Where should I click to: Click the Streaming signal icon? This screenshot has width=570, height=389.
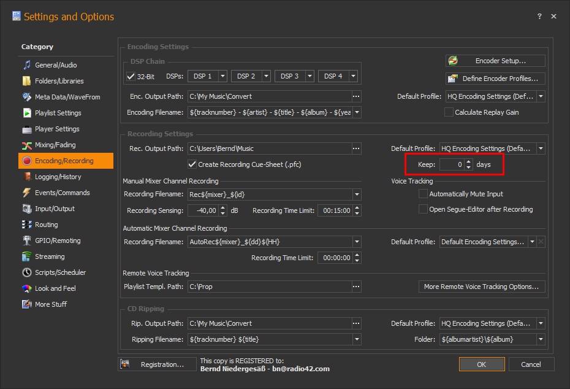(27, 257)
